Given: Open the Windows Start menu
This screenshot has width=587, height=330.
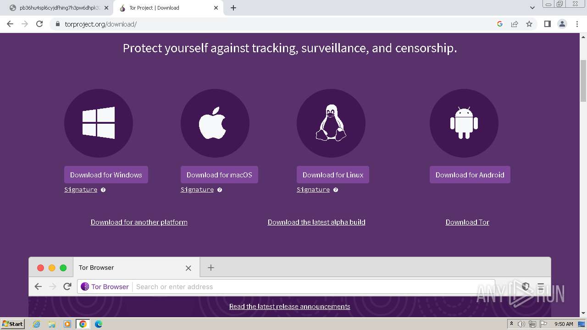Looking at the screenshot, I should click(x=12, y=324).
